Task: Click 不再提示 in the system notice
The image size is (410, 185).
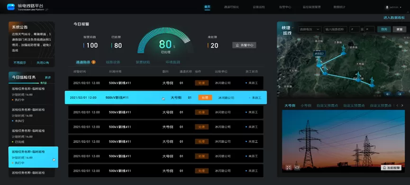Action: click(x=19, y=62)
